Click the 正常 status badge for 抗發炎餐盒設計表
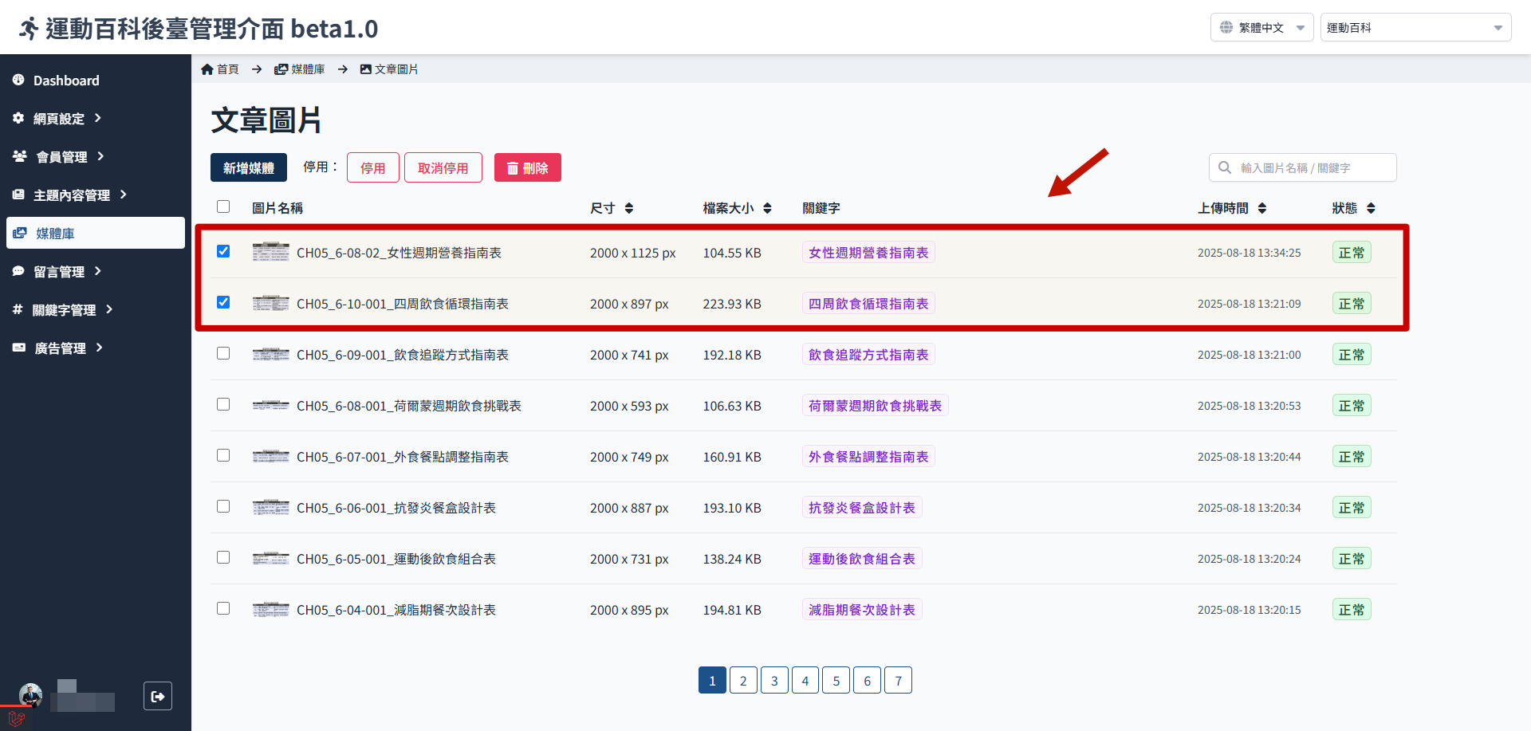The image size is (1531, 731). coord(1352,508)
